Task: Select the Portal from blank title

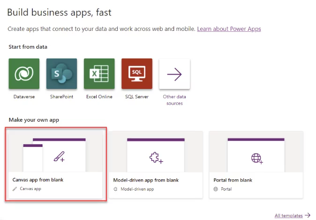Action: [x=233, y=180]
